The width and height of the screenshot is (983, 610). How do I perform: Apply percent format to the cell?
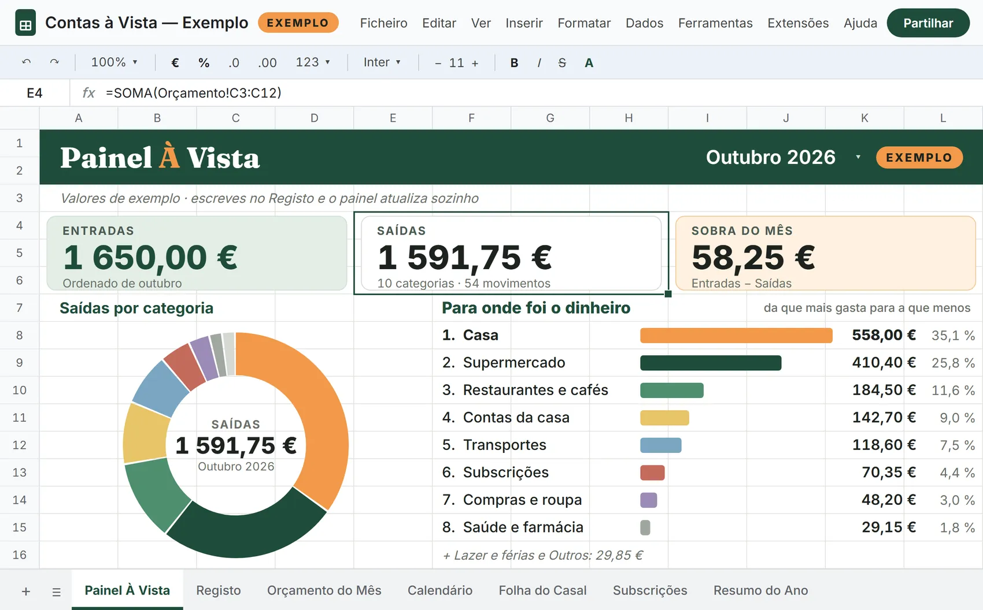click(x=204, y=62)
